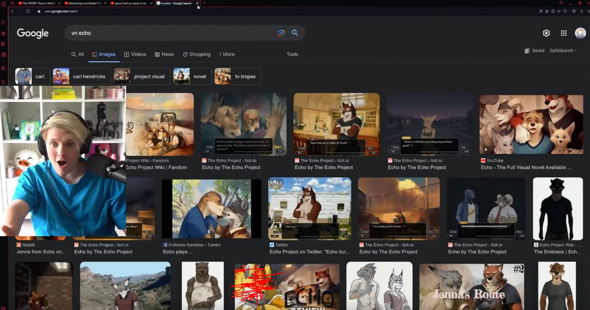Reload the Google search page
The height and width of the screenshot is (310, 590).
28,11
